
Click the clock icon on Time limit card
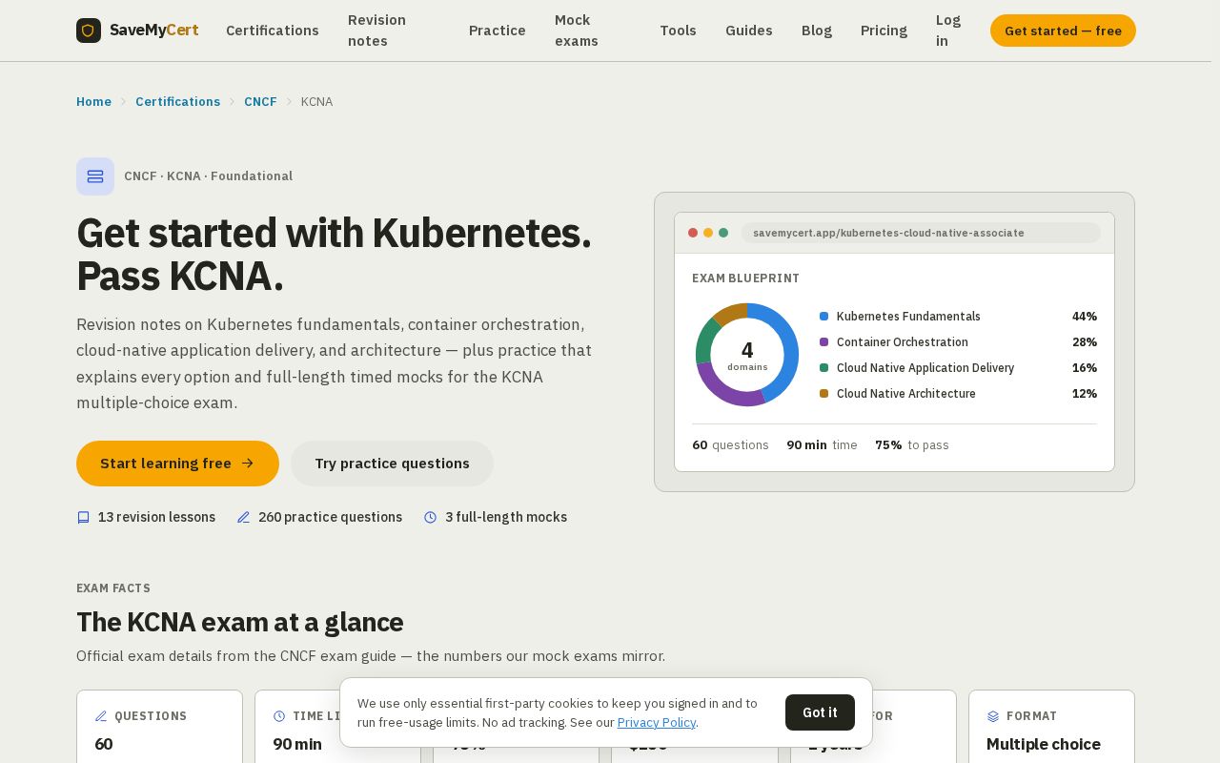point(279,716)
